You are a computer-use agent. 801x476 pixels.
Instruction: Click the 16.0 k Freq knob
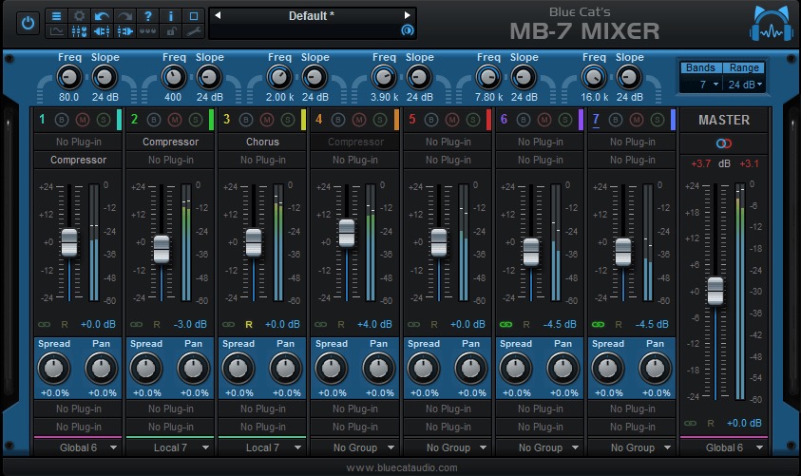pos(594,78)
